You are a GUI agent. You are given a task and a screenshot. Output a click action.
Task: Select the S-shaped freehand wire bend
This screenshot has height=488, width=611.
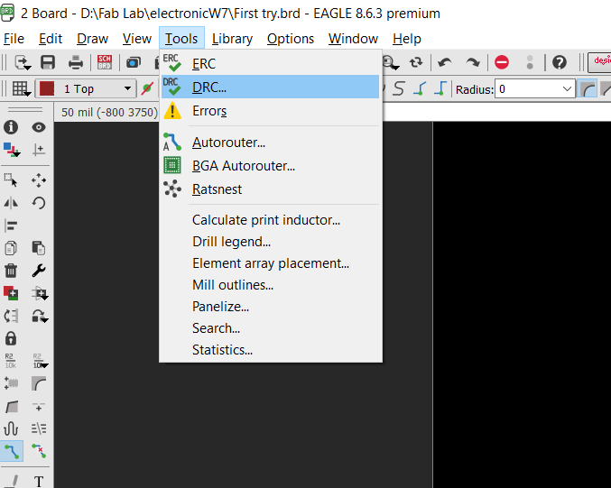tap(398, 88)
